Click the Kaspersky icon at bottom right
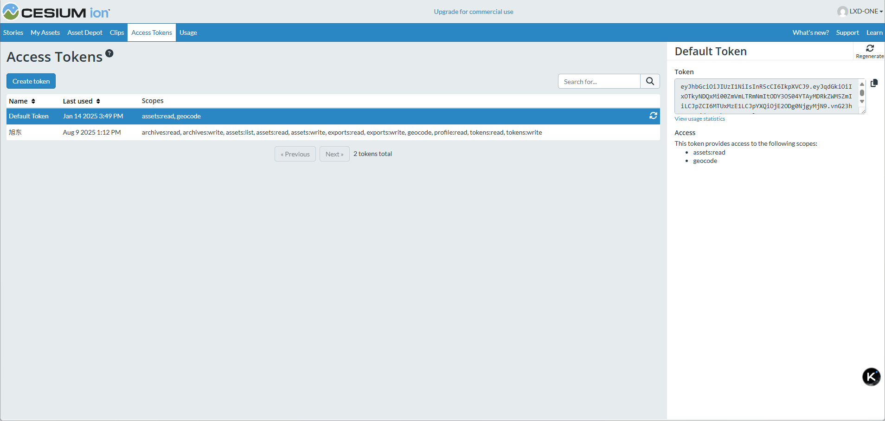 (x=871, y=377)
